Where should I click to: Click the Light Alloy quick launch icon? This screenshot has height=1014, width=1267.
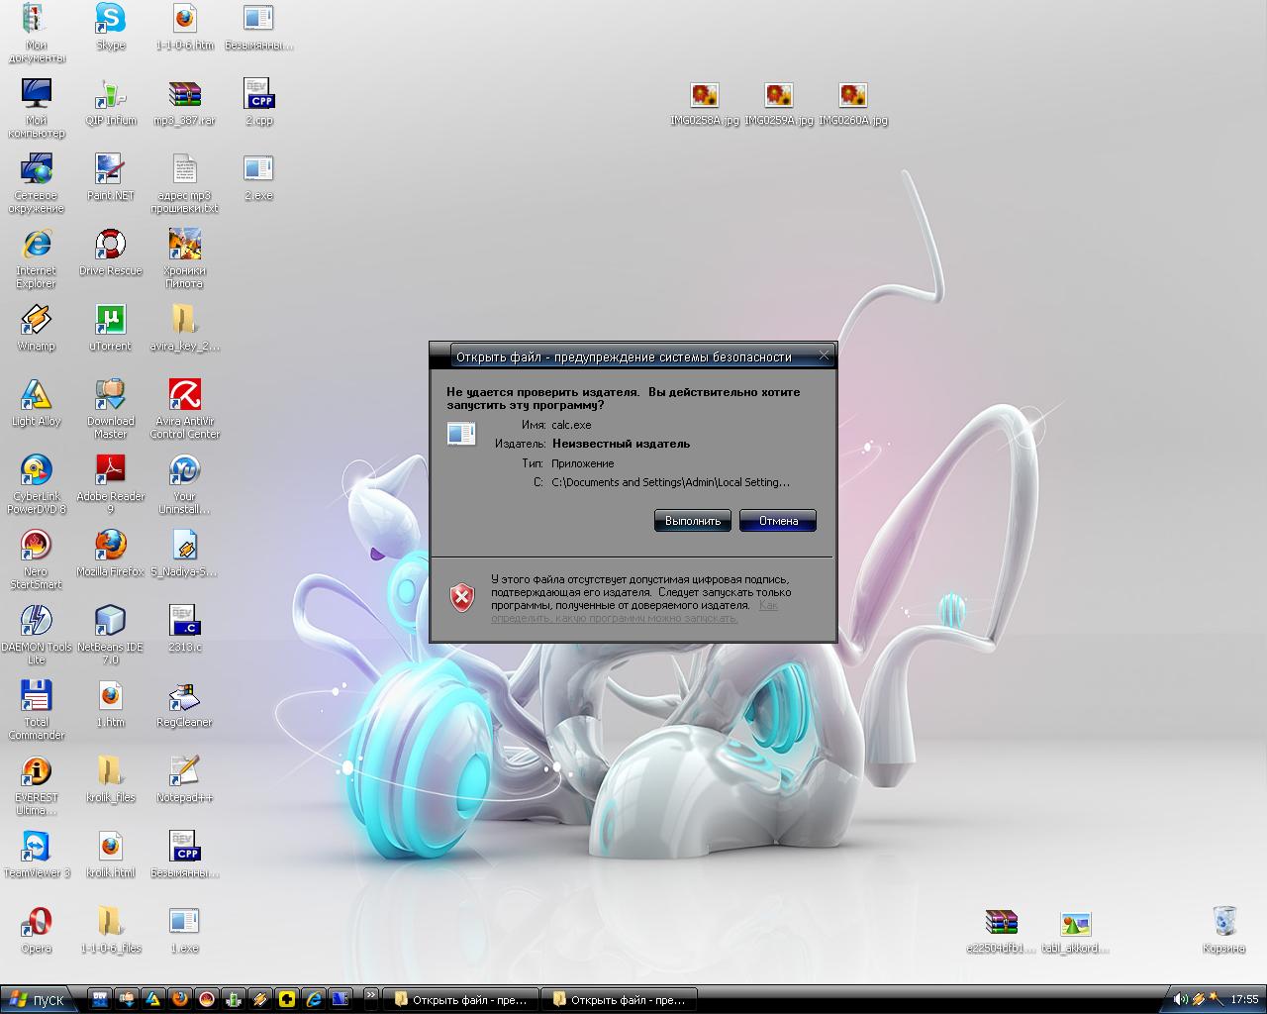click(x=153, y=999)
